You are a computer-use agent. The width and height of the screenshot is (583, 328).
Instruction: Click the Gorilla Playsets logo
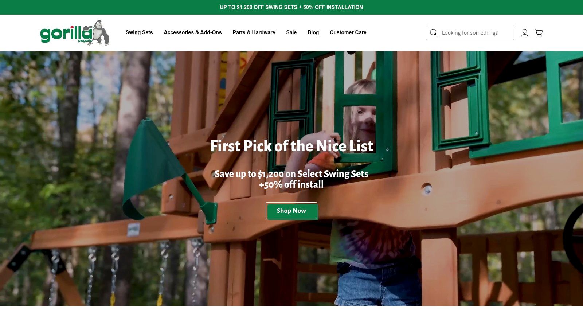pos(75,33)
